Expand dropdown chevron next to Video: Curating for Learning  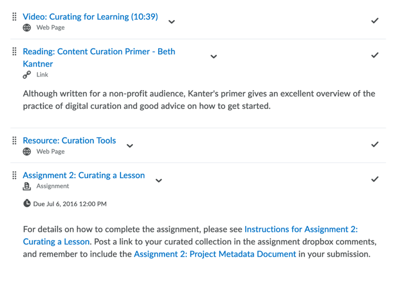(x=171, y=22)
